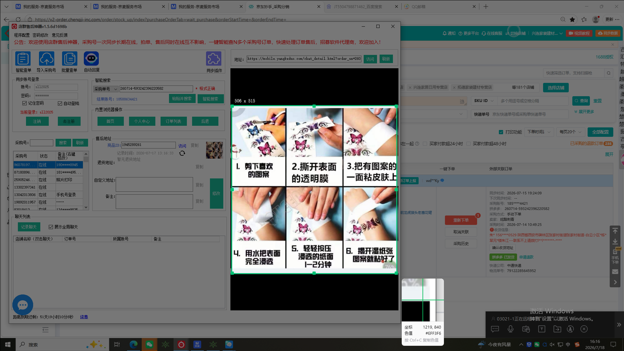Click the chat icon in remote control bar
This screenshot has width=624, height=351.
click(x=495, y=329)
